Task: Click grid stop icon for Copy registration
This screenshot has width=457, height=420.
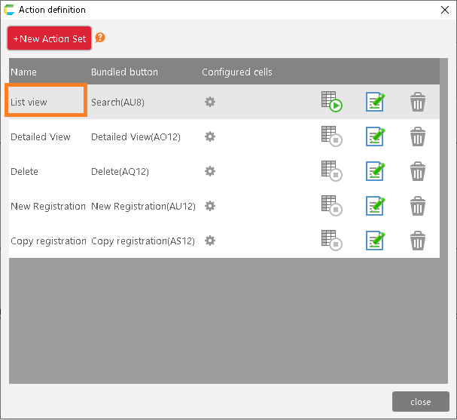Action: point(331,241)
